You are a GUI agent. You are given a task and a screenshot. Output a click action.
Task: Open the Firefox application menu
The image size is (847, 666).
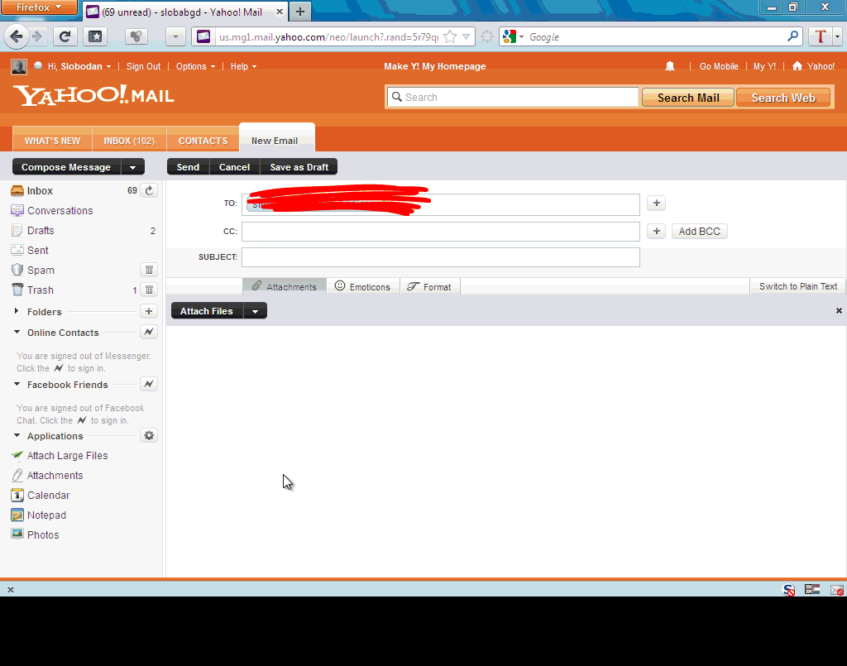point(40,7)
